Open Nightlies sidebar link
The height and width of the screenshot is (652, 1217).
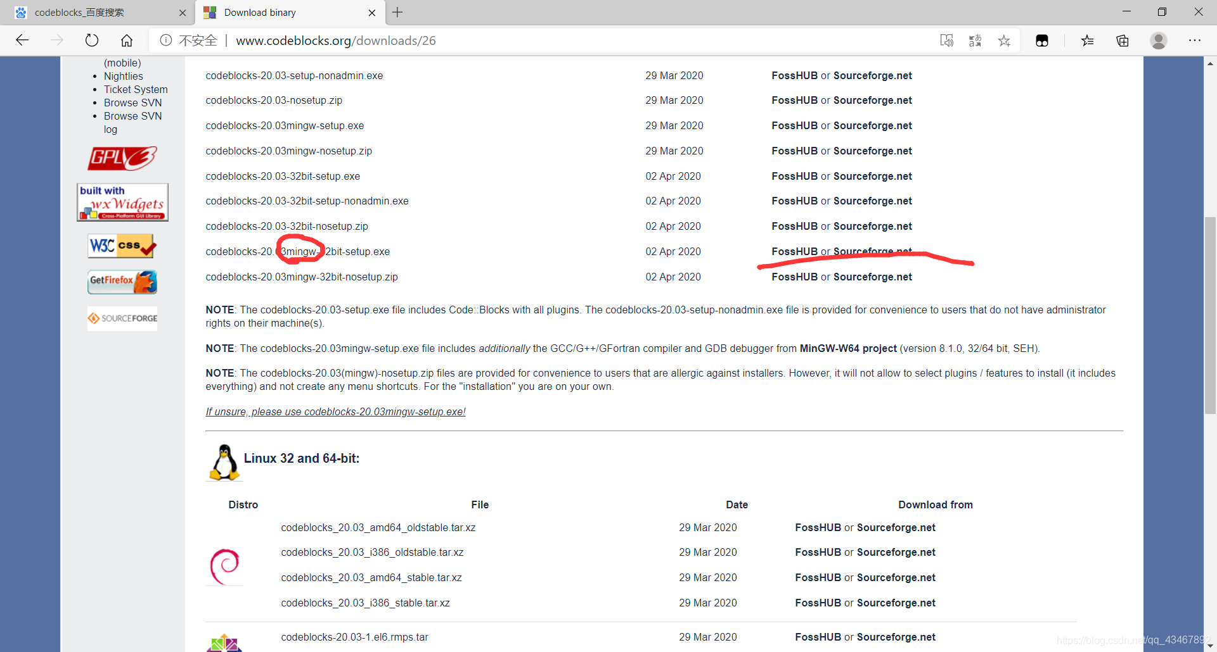coord(124,76)
